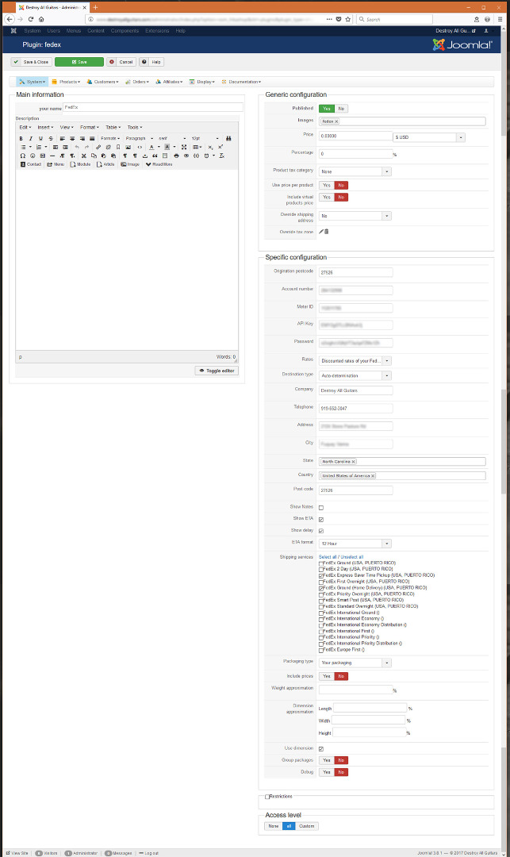Open the editor font size 12pt dropdown
This screenshot has width=510, height=857.
(x=205, y=139)
